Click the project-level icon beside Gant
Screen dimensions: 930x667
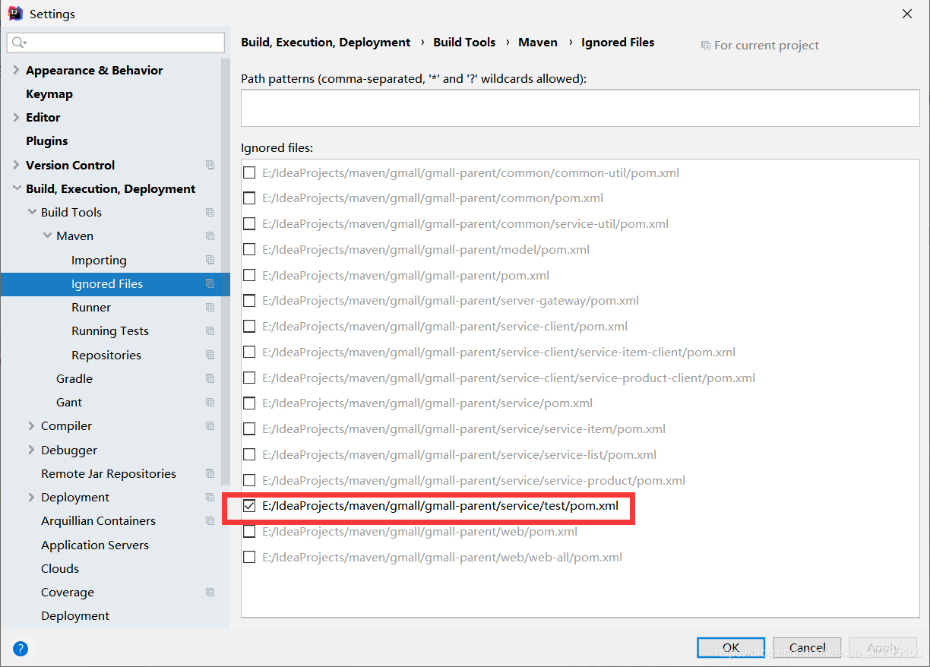[x=210, y=402]
